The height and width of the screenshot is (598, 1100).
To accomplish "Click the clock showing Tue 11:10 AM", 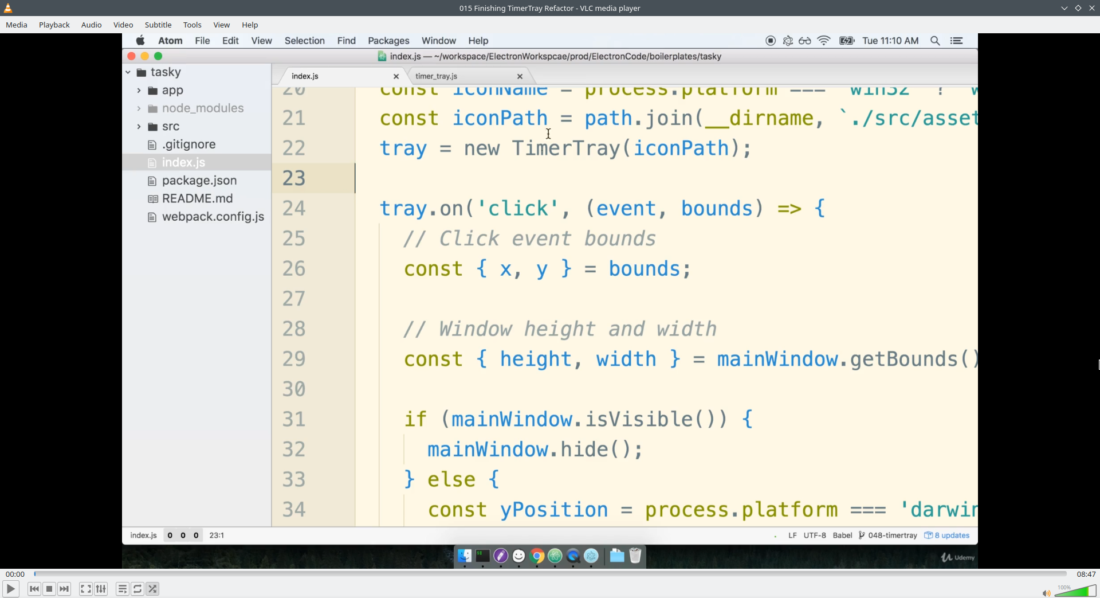I will click(x=890, y=41).
